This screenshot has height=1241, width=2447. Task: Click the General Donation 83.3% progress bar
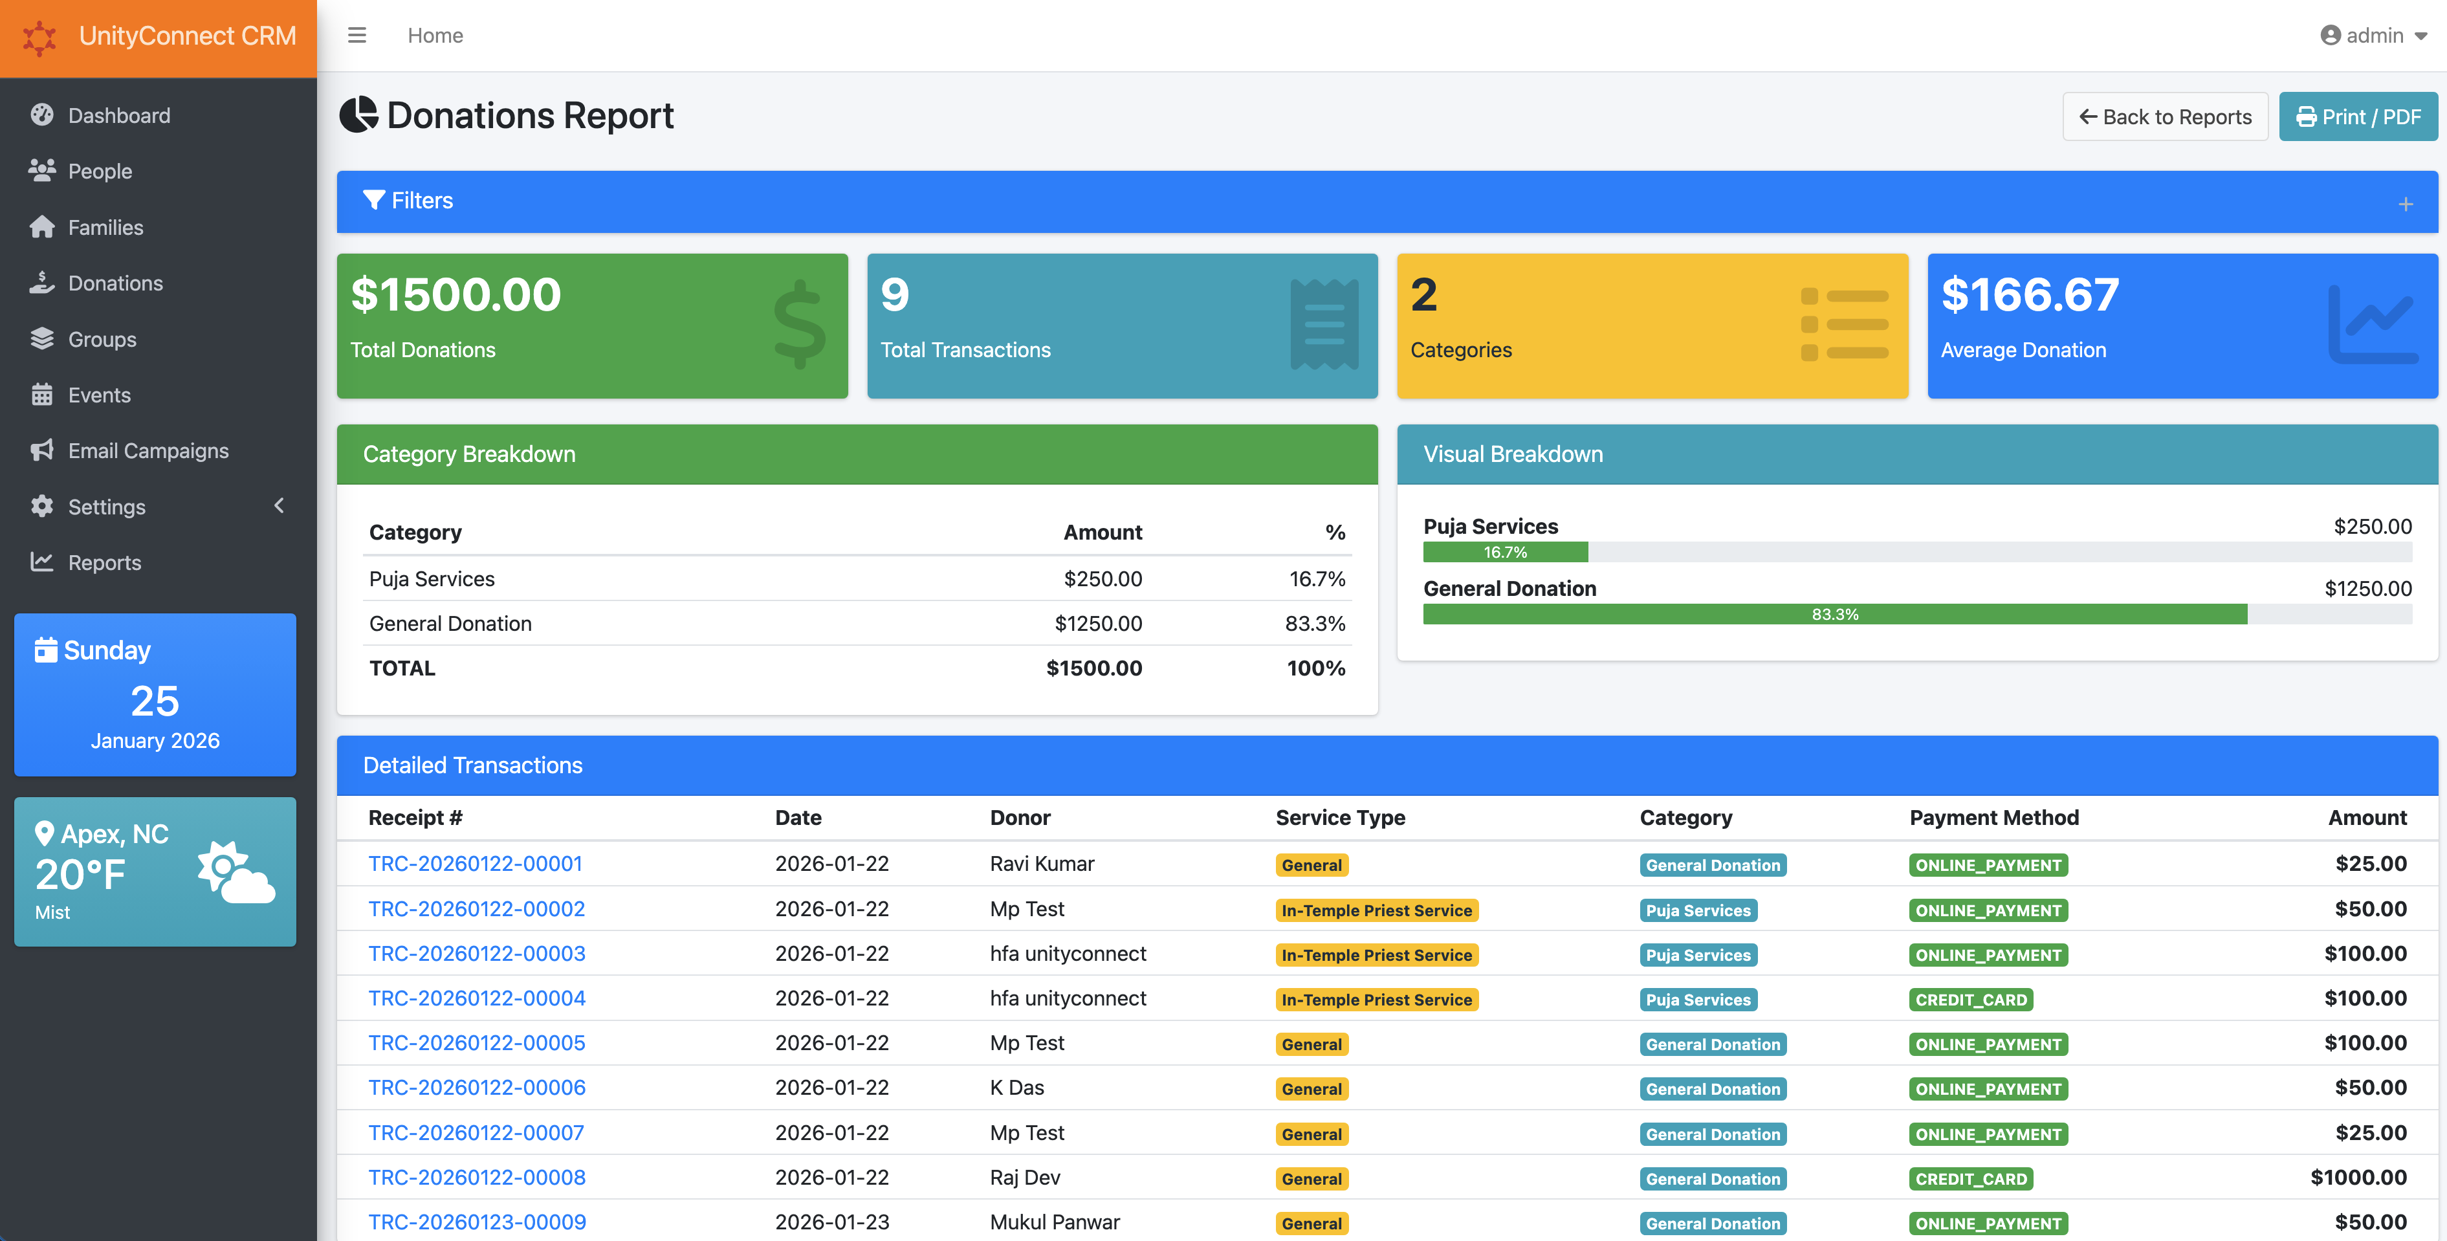(x=1834, y=614)
